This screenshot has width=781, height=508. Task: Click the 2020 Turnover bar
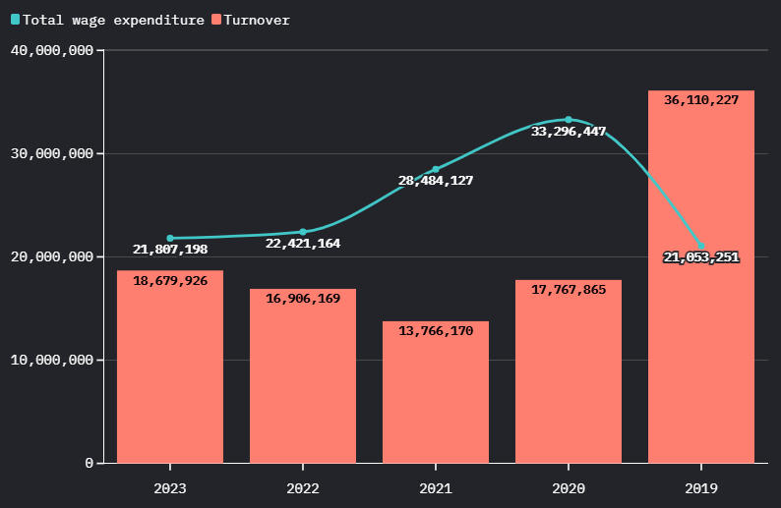[569, 378]
